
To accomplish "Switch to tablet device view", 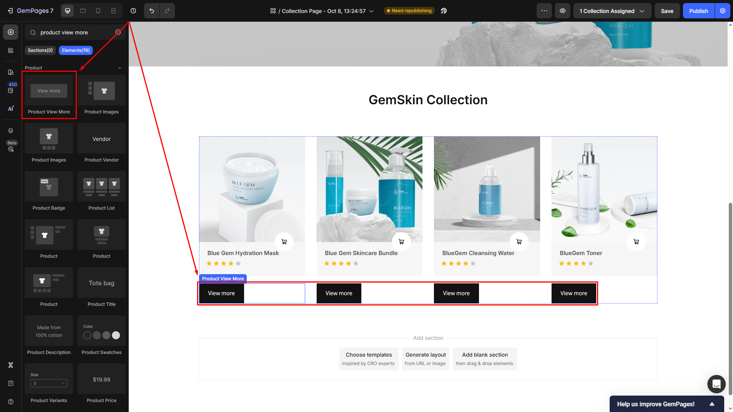I will click(x=83, y=11).
